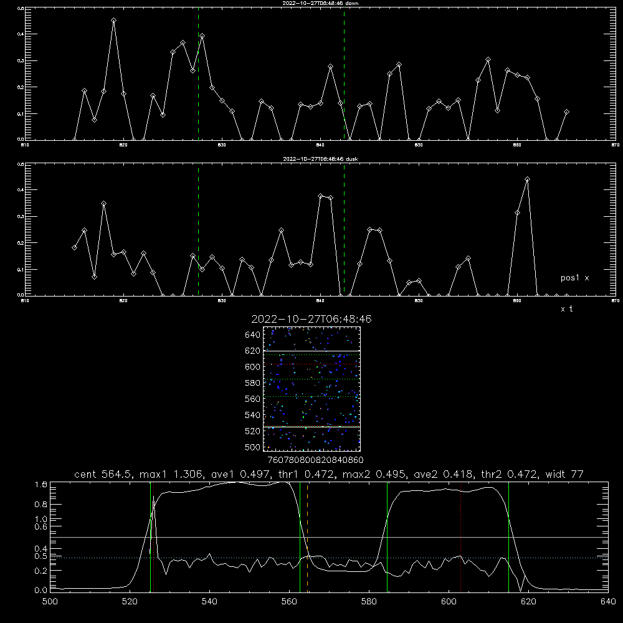Click the highest diamond marker in the dusk plot
Viewport: 623px width, 623px height.
pos(527,179)
